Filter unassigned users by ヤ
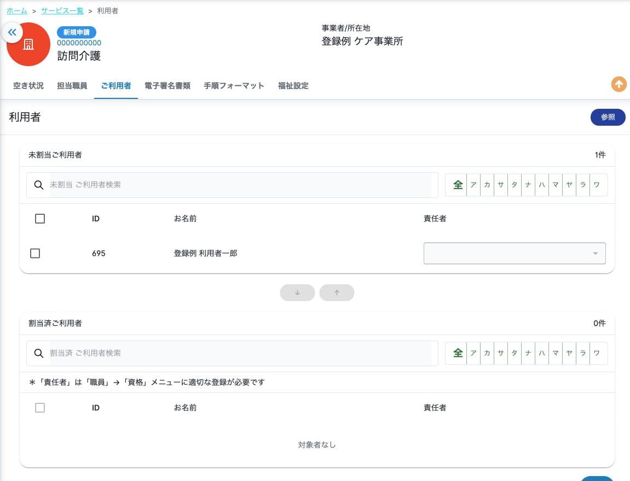This screenshot has width=630, height=481. (x=569, y=185)
